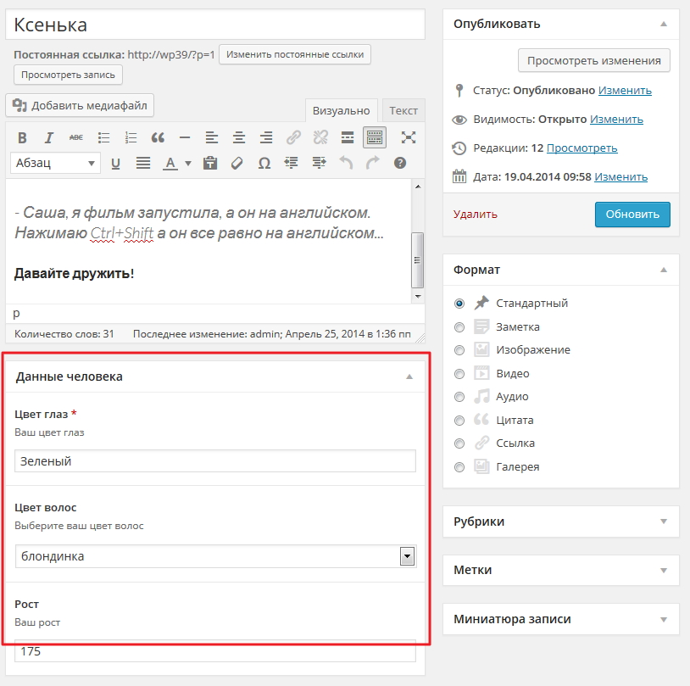Open Цвет волос dropdown showing блондинка
The image size is (690, 686).
[x=215, y=556]
